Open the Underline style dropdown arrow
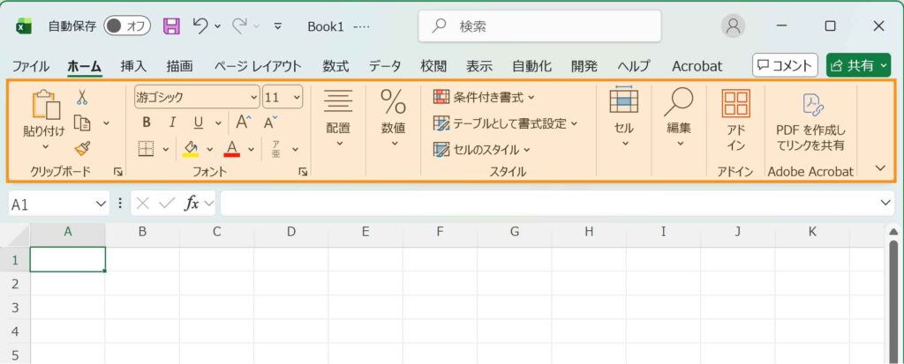The height and width of the screenshot is (364, 904). click(218, 123)
